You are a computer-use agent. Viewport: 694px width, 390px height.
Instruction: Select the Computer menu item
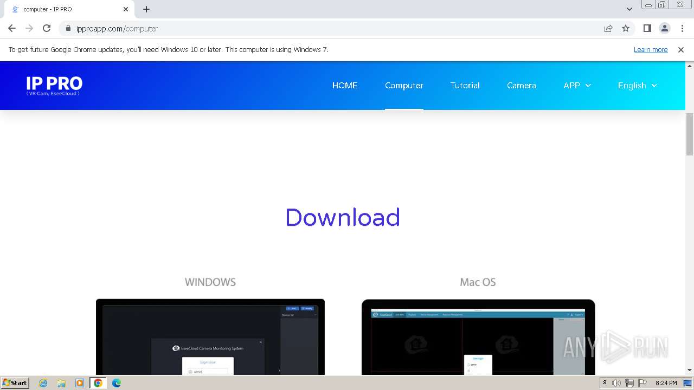[x=404, y=85]
